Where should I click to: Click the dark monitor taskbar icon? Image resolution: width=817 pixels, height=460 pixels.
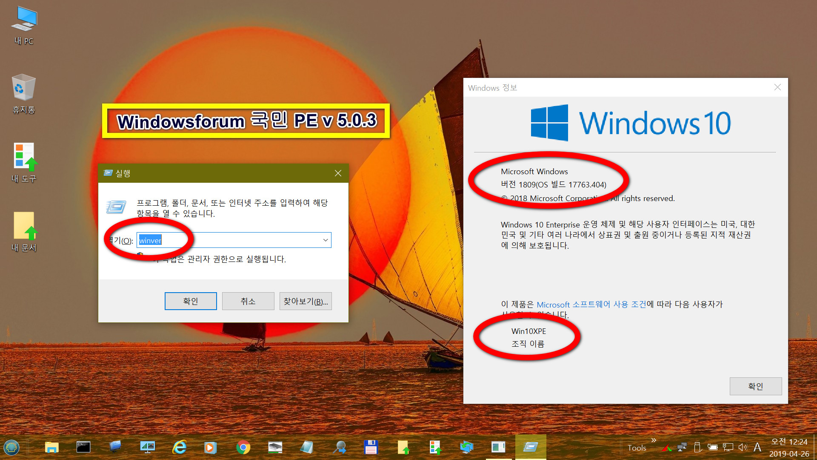pos(115,447)
